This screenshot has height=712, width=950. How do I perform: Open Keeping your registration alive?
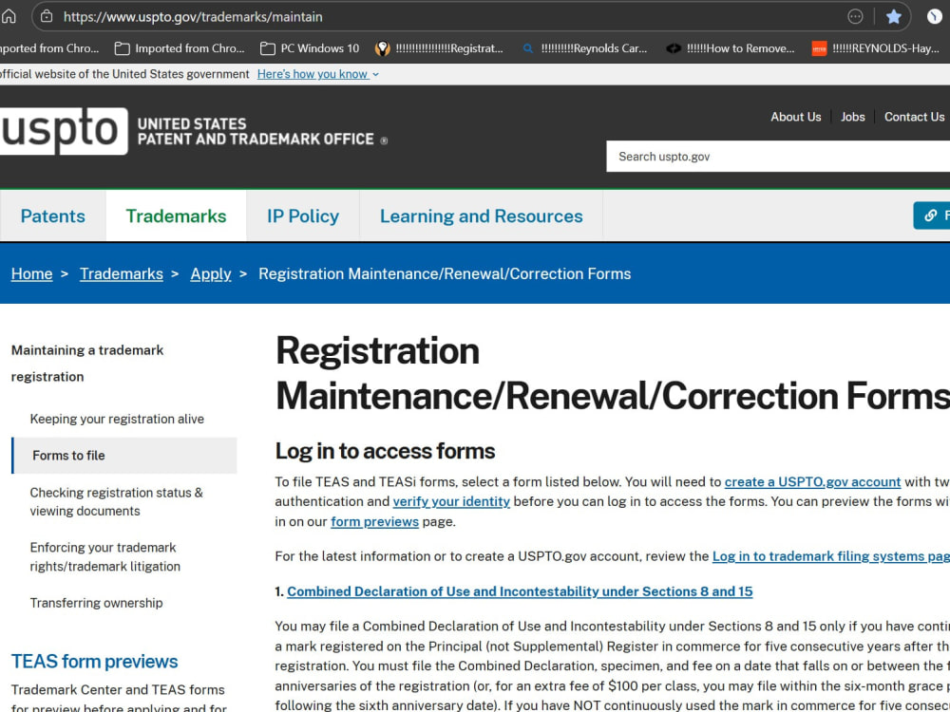click(x=117, y=419)
